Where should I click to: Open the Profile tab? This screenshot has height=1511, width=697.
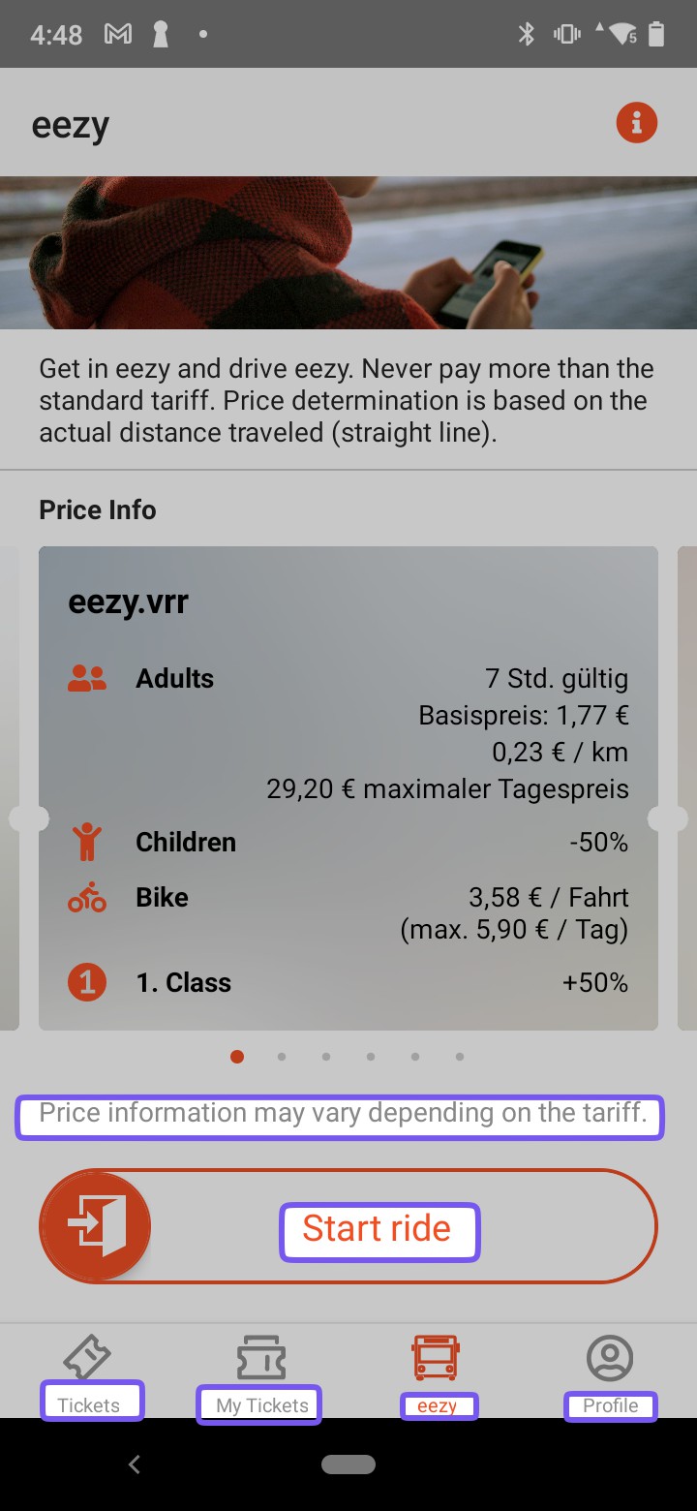pyautogui.click(x=610, y=1372)
